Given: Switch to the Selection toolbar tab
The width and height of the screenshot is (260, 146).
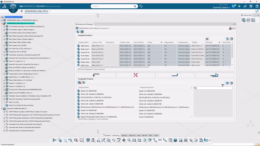Looking at the screenshot, I should [x=132, y=135].
